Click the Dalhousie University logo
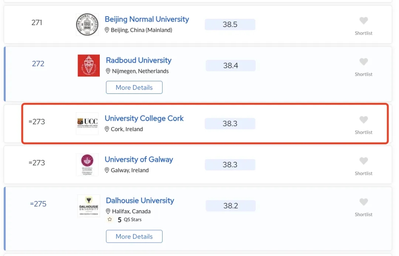The width and height of the screenshot is (399, 256). [x=89, y=206]
